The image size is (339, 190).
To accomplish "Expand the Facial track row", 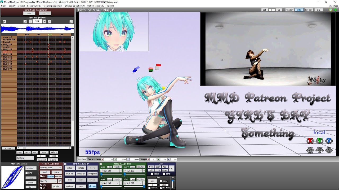I will [x=2, y=42].
